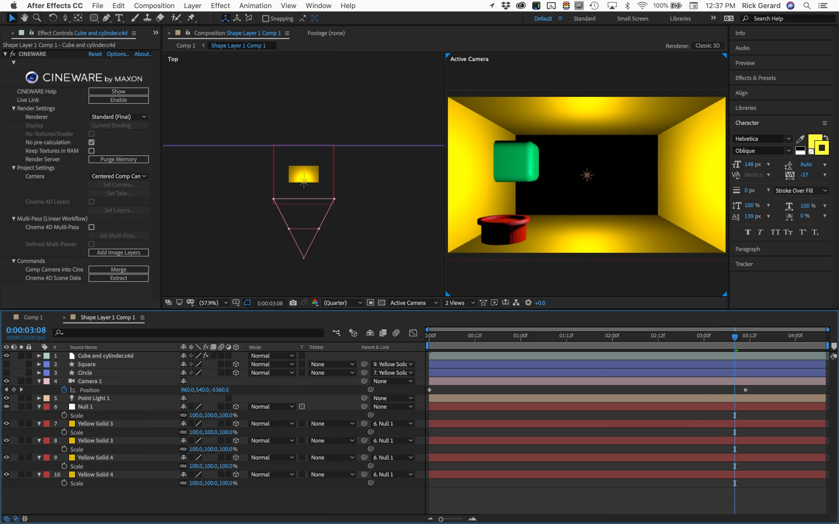Hide the Cube and cylinder.c4d layer

tap(6, 356)
